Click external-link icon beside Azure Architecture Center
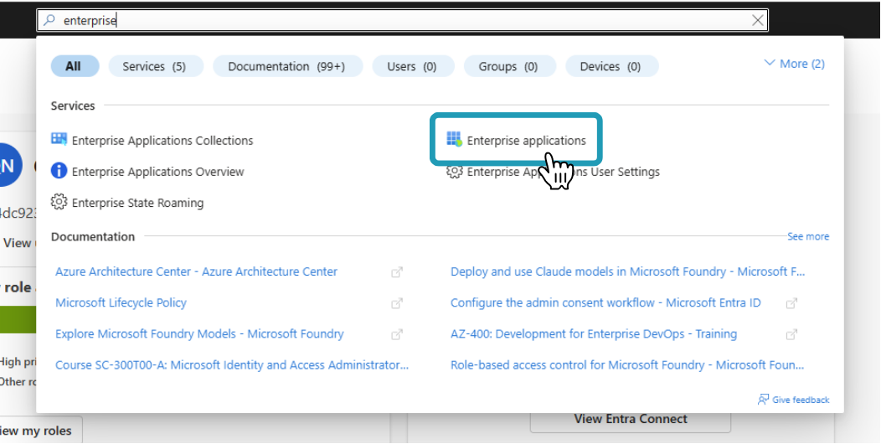The height and width of the screenshot is (444, 881). click(x=397, y=272)
